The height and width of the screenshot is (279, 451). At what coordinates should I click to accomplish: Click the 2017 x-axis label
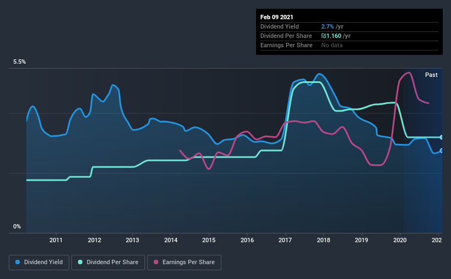coord(285,240)
